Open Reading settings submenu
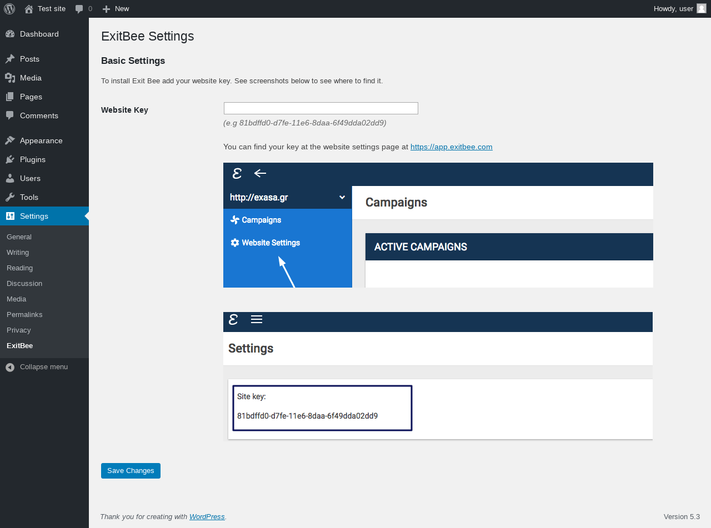 [19, 268]
